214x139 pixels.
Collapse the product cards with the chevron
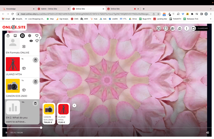point(74,105)
